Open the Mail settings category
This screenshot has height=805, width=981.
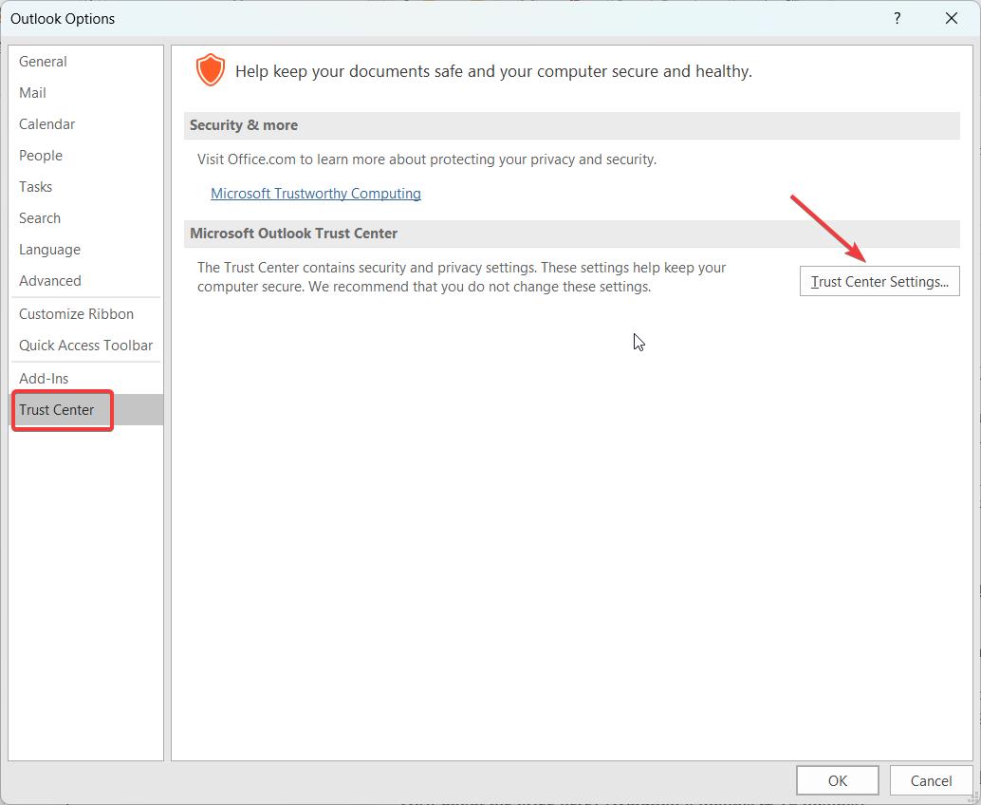click(x=32, y=92)
